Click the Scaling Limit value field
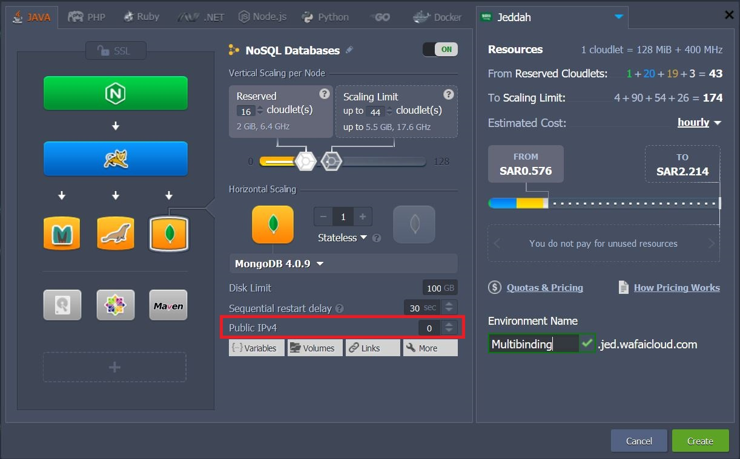 375,111
